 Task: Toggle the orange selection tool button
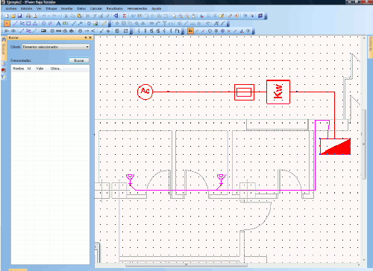(7, 24)
